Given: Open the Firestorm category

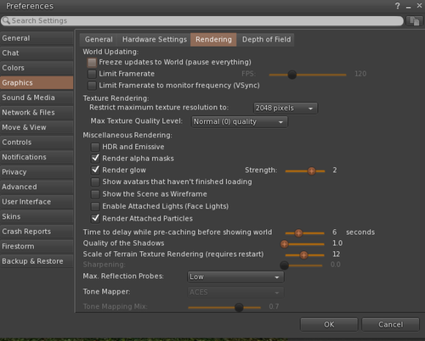Looking at the screenshot, I should coord(37,246).
